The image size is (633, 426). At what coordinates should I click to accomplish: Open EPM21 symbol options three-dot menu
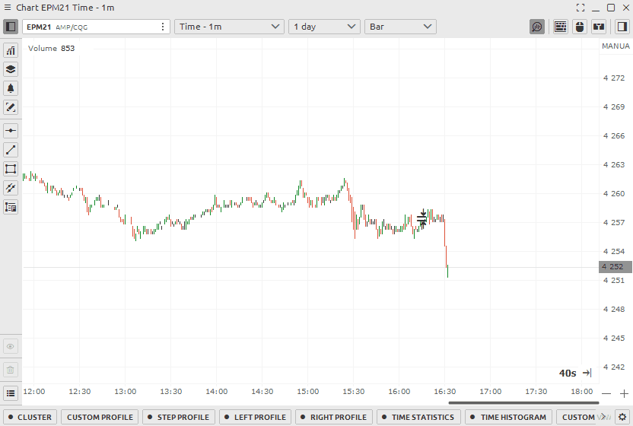click(x=163, y=27)
